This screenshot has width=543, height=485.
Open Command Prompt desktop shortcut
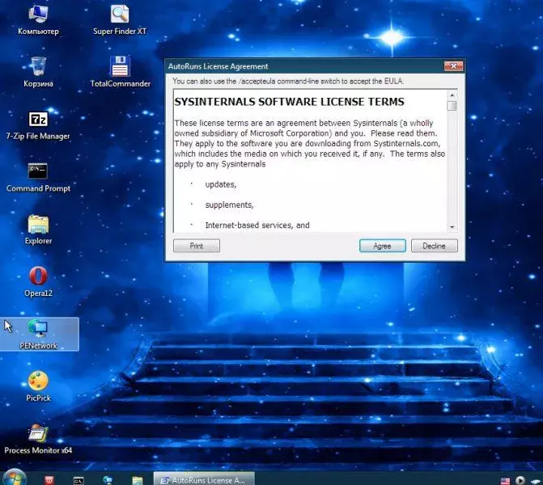coord(38,178)
